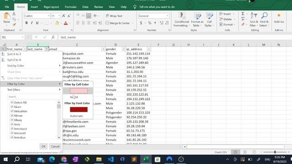Viewport: 292px width, 164px height.
Task: Open the first_name filter dropdown
Action: 25,49
